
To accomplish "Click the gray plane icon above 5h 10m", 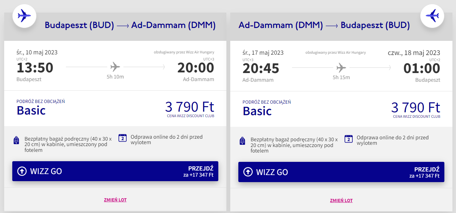I will click(x=115, y=67).
